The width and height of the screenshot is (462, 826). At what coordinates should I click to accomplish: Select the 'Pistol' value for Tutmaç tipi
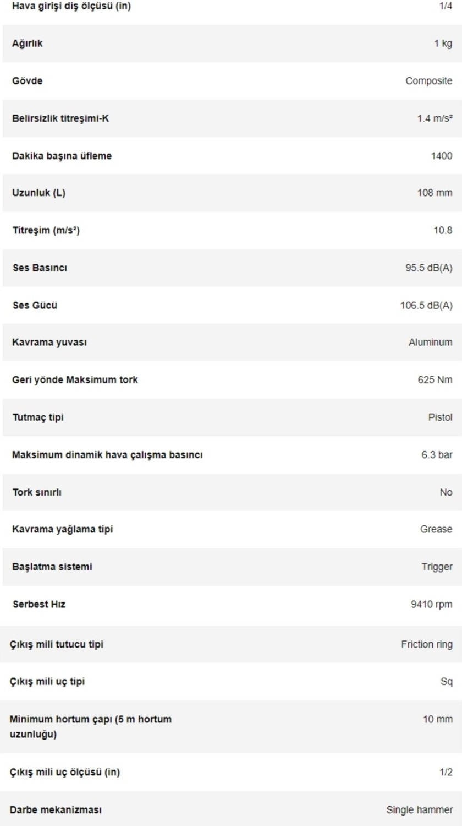click(440, 417)
